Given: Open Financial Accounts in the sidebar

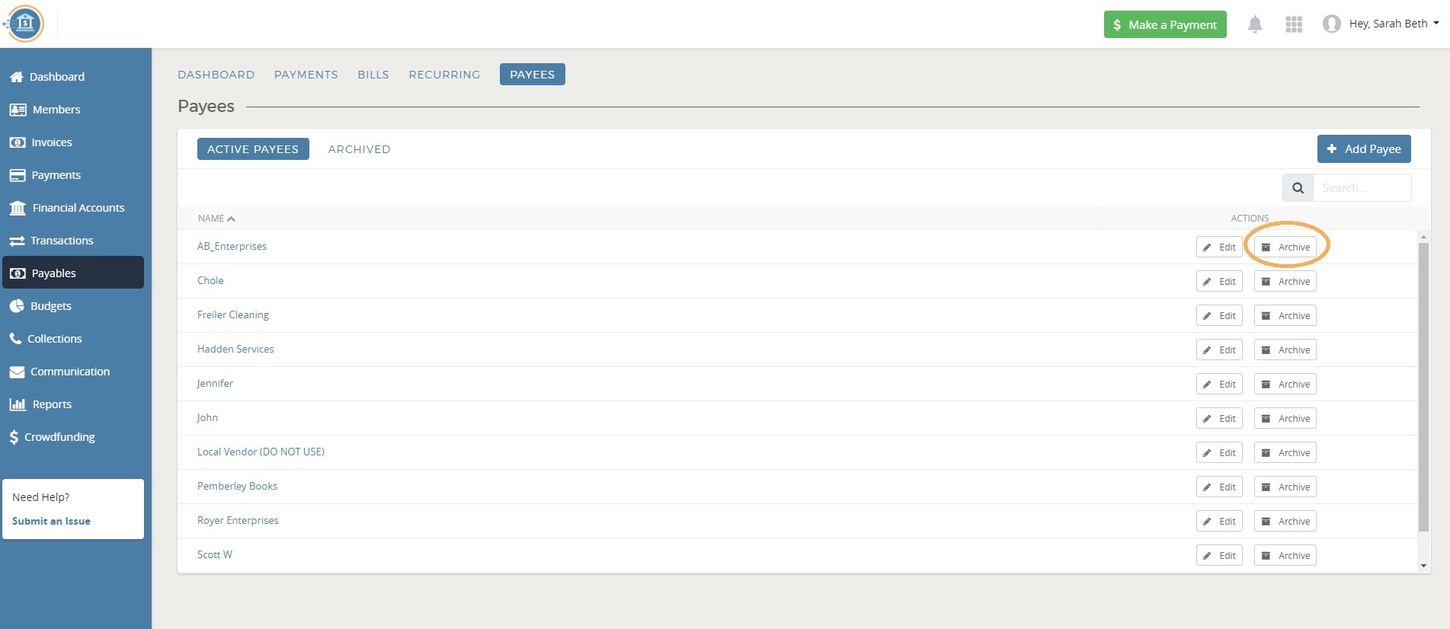Looking at the screenshot, I should point(78,208).
